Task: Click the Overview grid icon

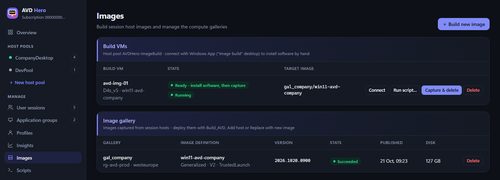Action: tap(10, 33)
